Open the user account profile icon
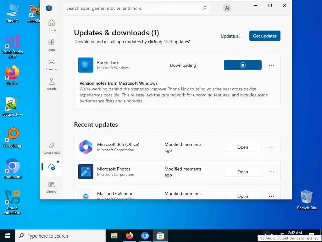322x242 pixels. click(x=227, y=8)
